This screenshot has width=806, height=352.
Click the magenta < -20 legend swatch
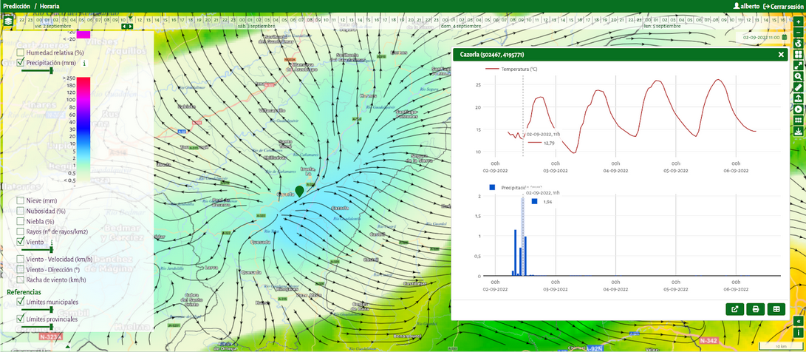tap(83, 35)
